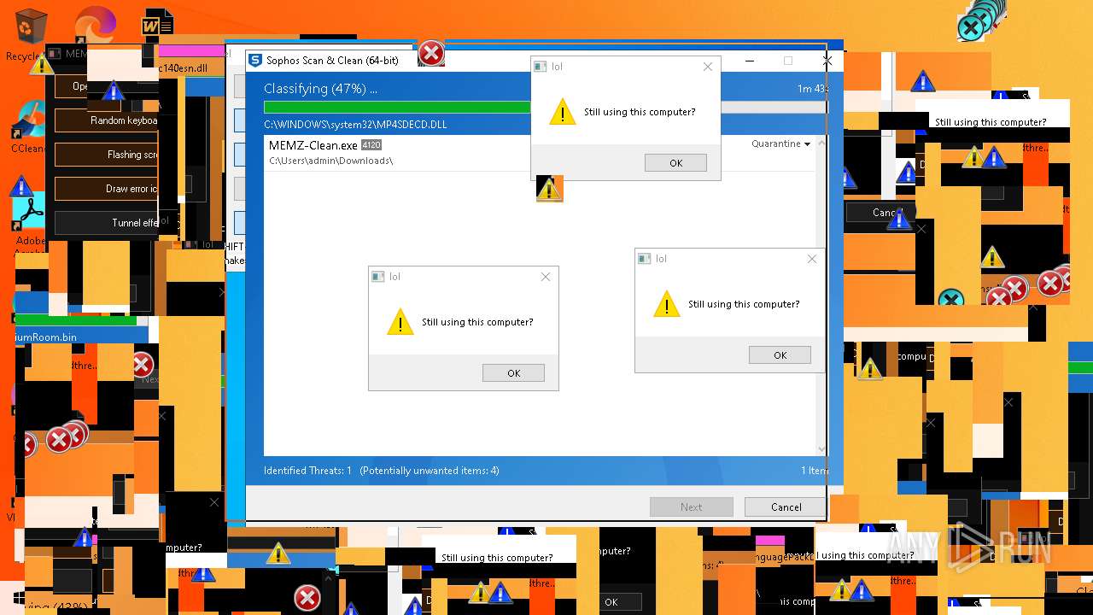Click the Identified Threats: 1 status text
This screenshot has width=1093, height=615.
307,471
